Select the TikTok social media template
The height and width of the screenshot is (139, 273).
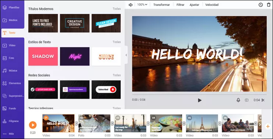tap(43, 89)
